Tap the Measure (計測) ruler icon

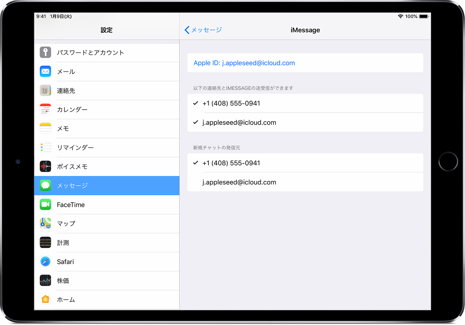(x=45, y=242)
